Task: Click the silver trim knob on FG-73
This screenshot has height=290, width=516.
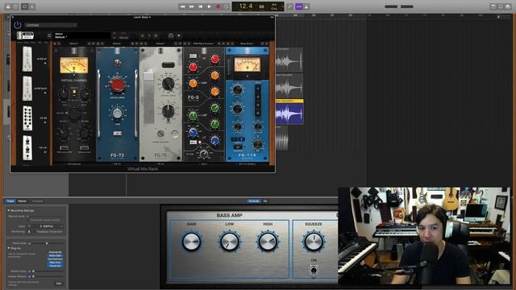Action: (x=117, y=114)
